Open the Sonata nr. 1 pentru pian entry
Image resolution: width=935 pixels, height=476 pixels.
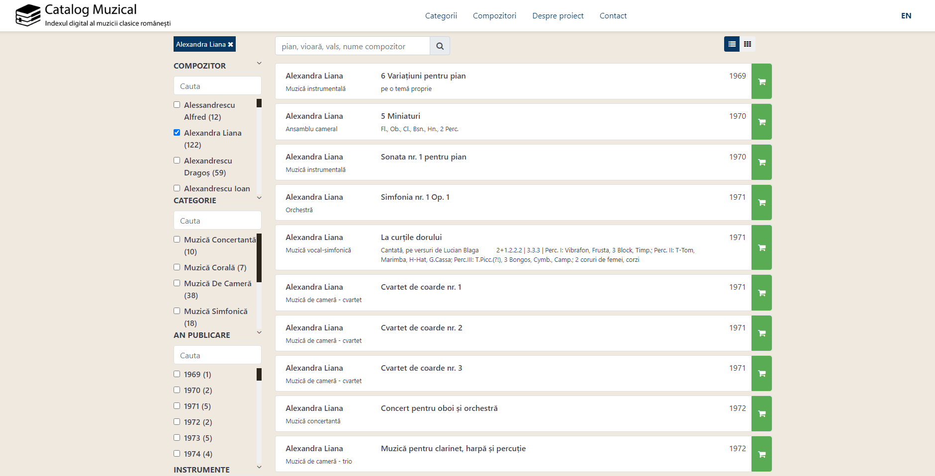point(423,157)
